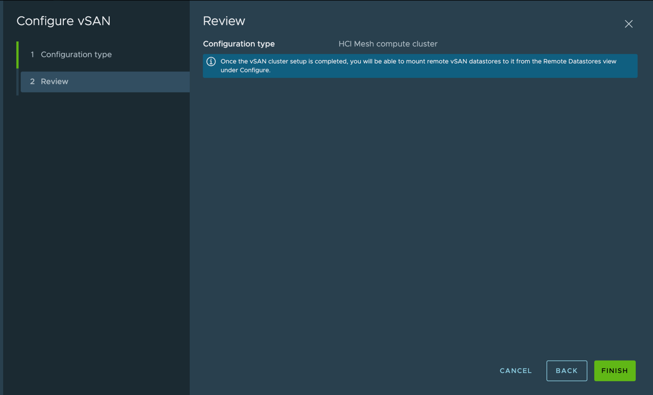The height and width of the screenshot is (395, 653).
Task: Click the Cancel button
Action: 516,371
